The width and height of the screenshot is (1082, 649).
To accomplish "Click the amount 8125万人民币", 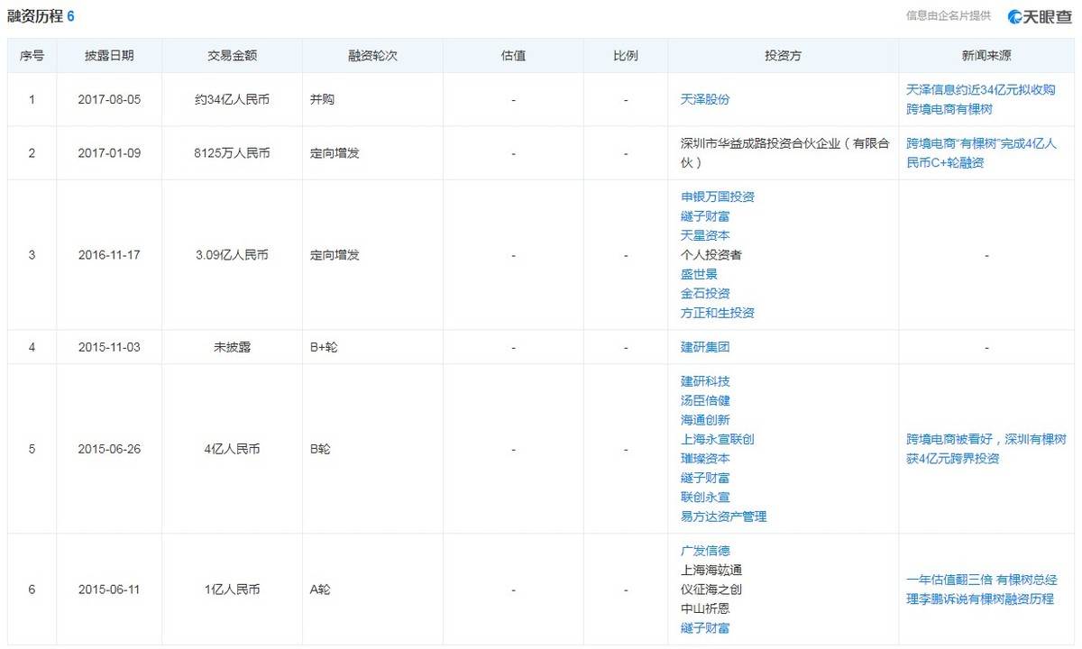I will (x=232, y=153).
